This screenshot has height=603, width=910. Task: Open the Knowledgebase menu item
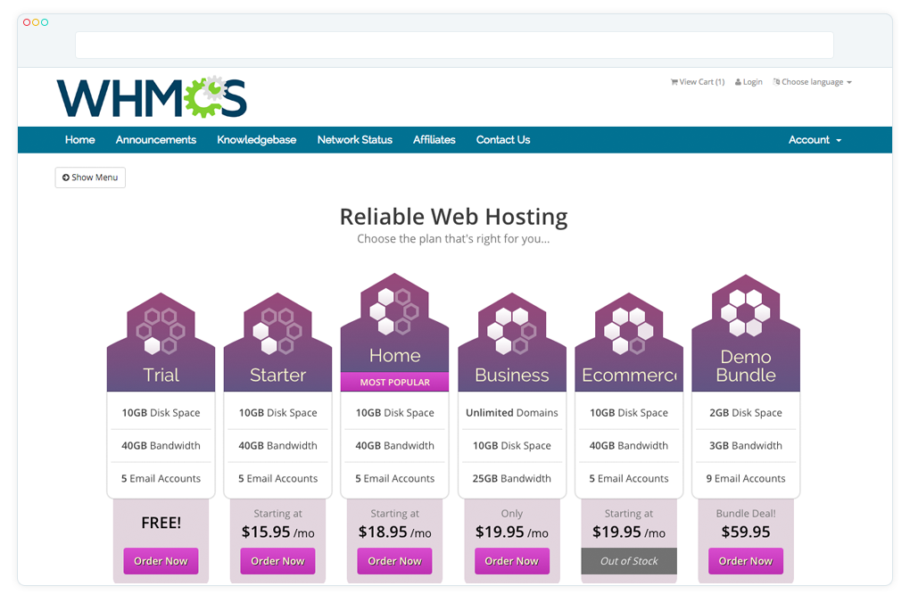[257, 140]
